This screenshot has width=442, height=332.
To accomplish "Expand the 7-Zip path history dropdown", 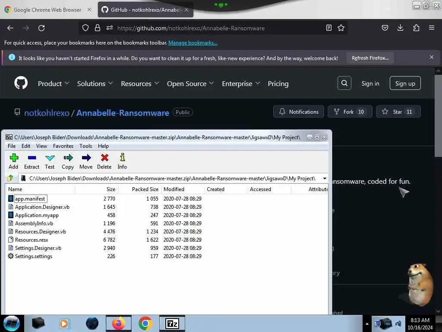I will point(325,179).
